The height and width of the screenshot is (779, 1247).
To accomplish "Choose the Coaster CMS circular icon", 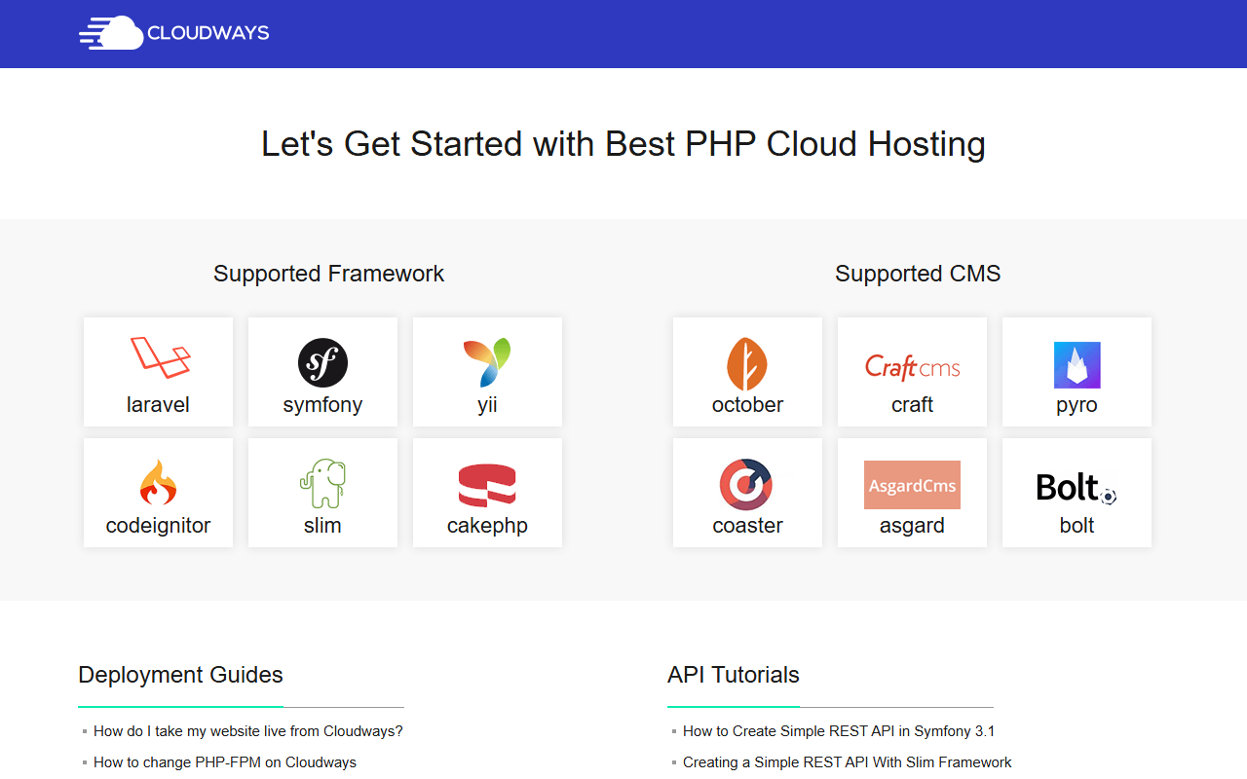I will (x=746, y=485).
